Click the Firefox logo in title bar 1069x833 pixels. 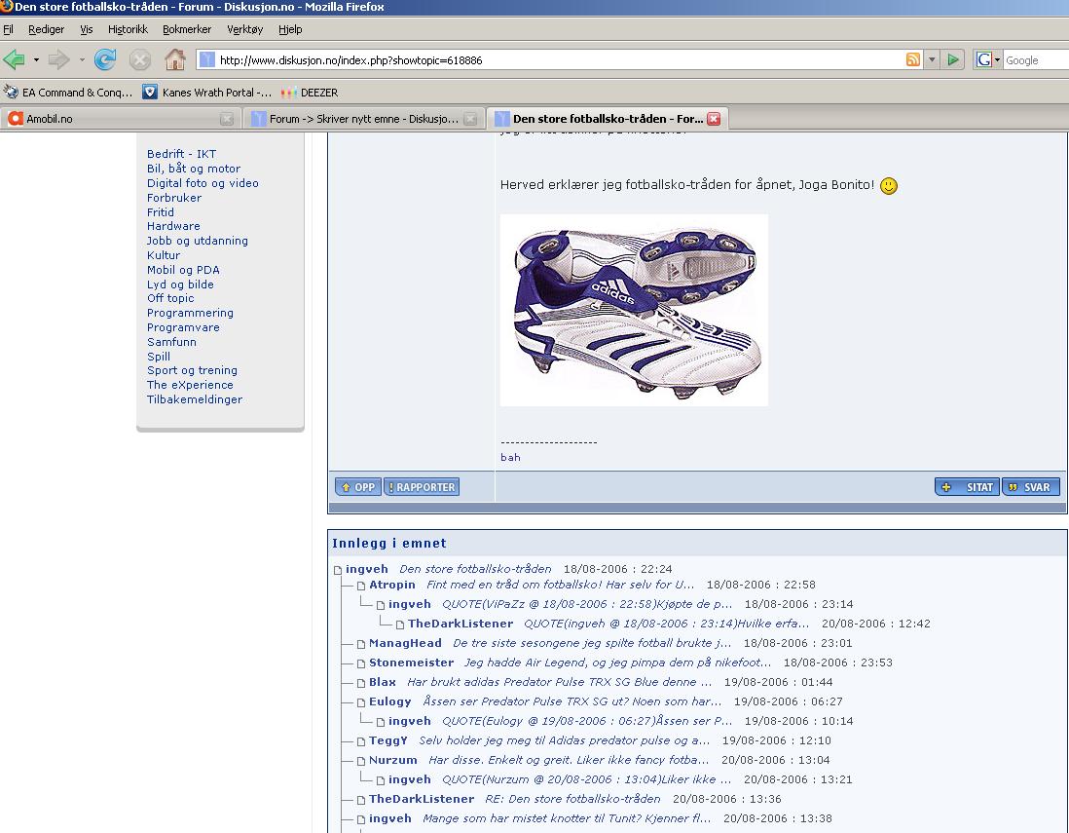click(x=6, y=6)
